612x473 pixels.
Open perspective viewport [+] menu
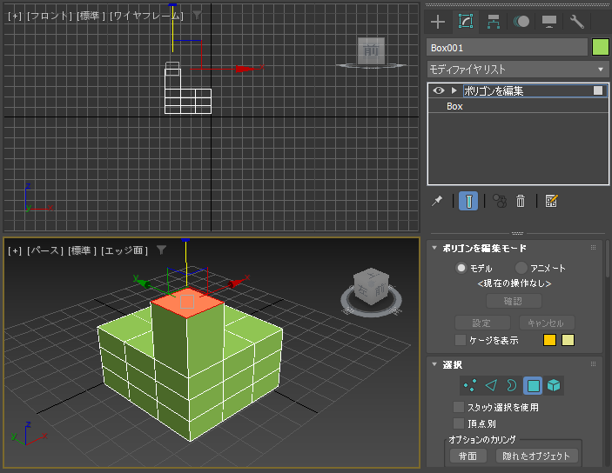coord(15,250)
